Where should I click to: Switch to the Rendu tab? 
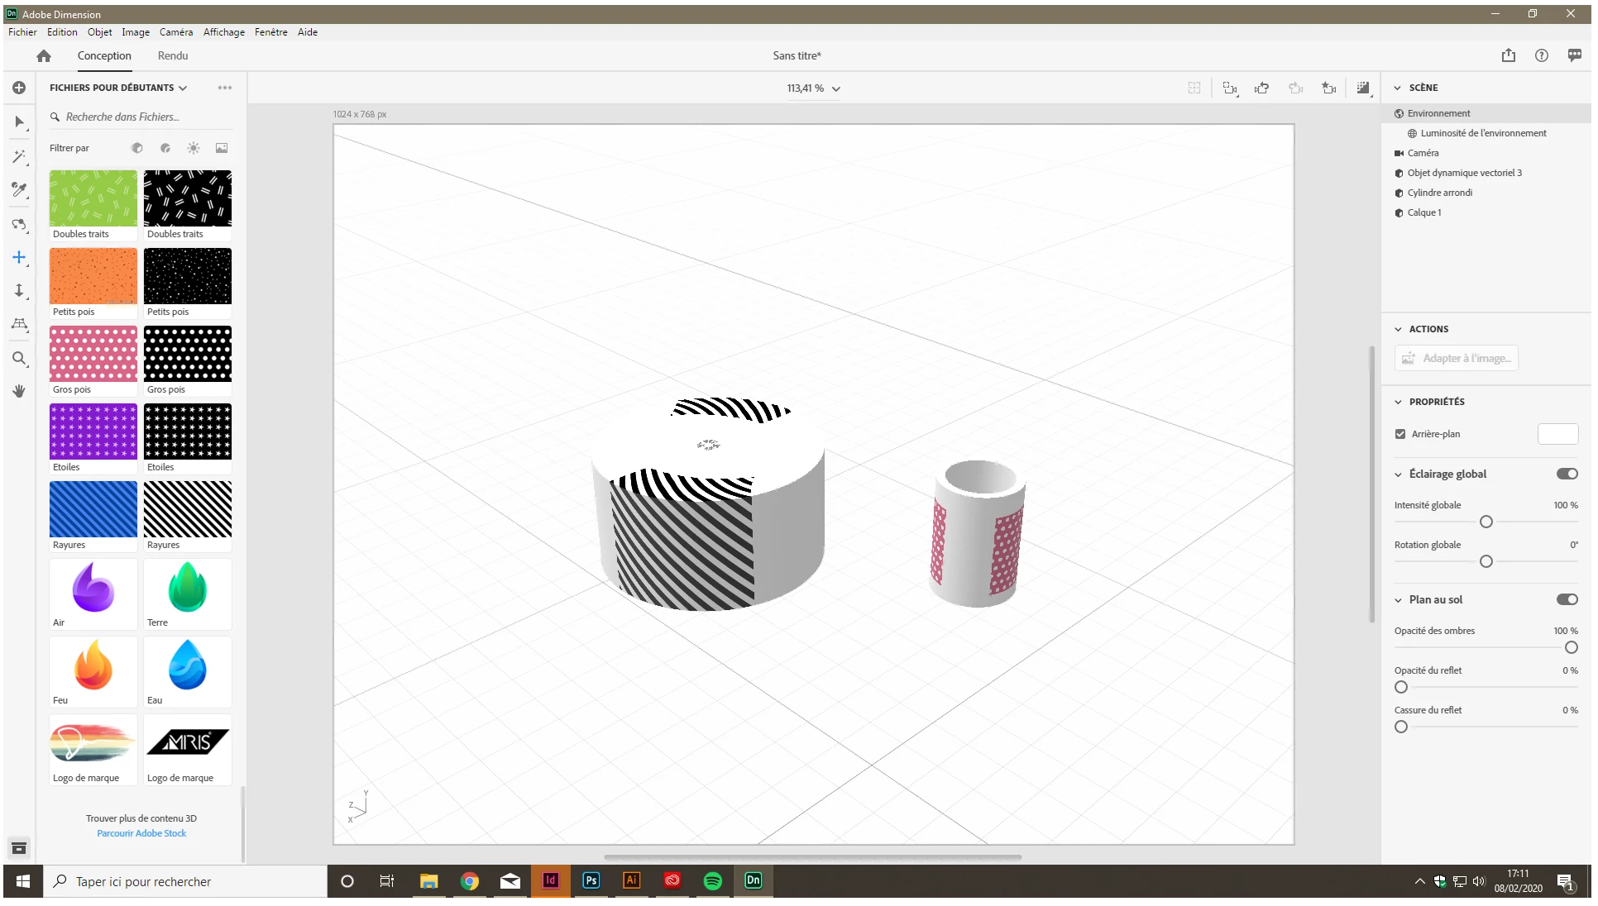click(x=173, y=55)
